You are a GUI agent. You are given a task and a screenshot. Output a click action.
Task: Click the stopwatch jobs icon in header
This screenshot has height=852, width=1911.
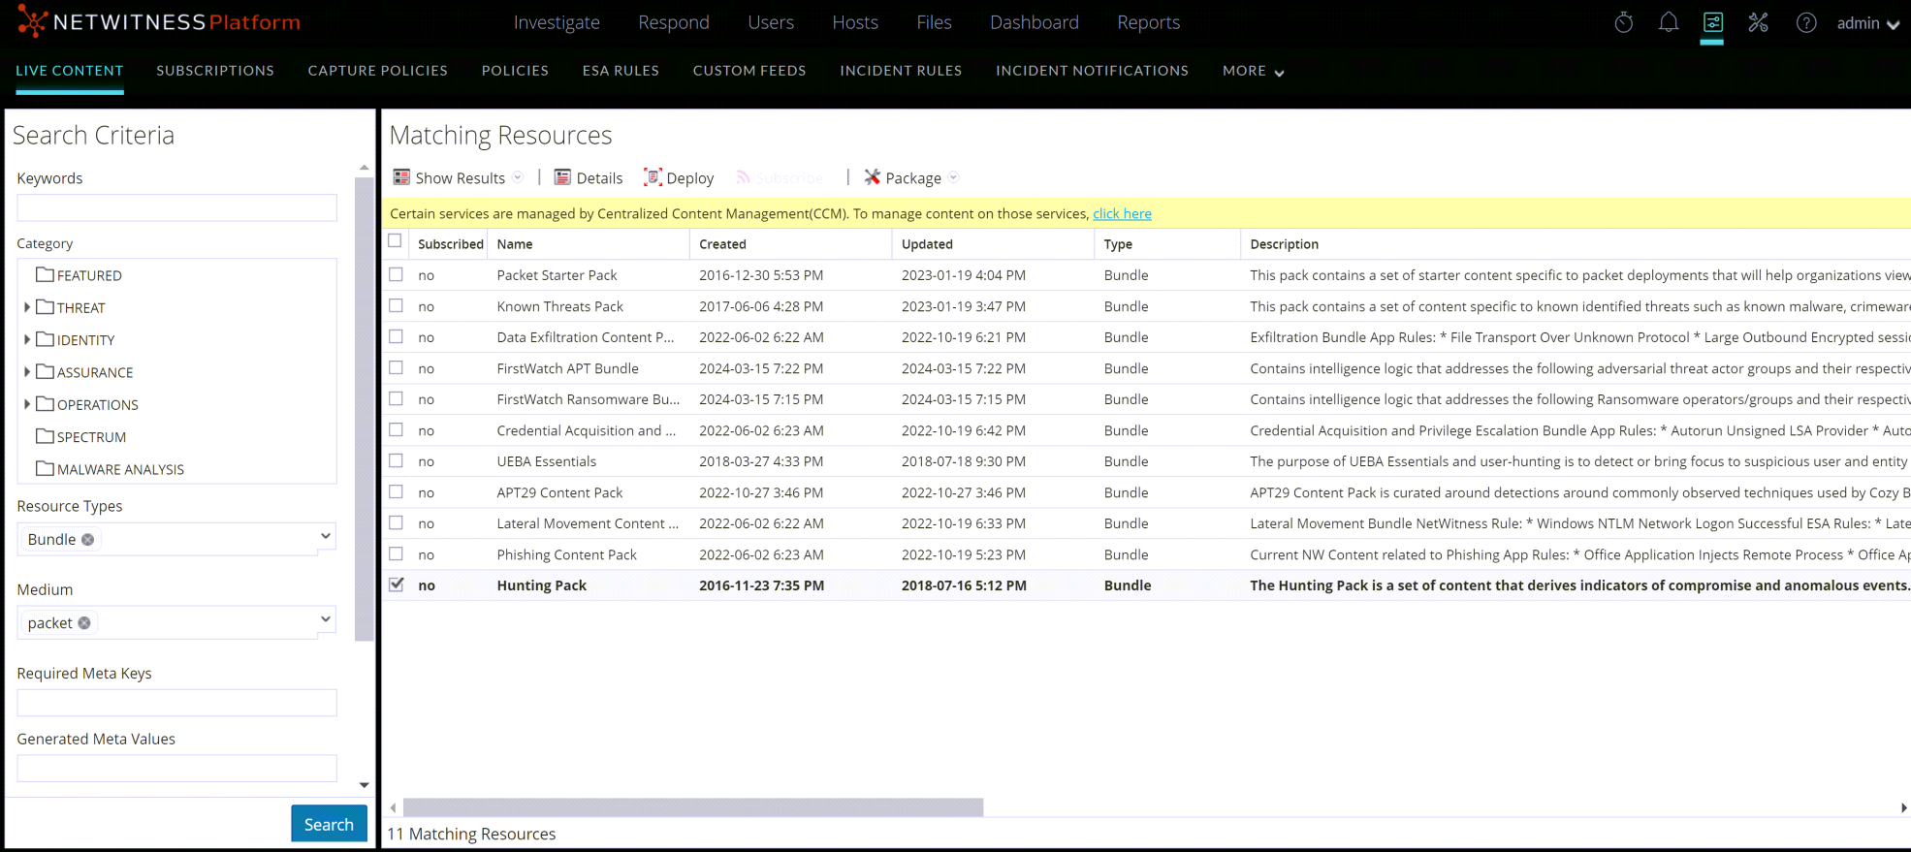[x=1623, y=22]
